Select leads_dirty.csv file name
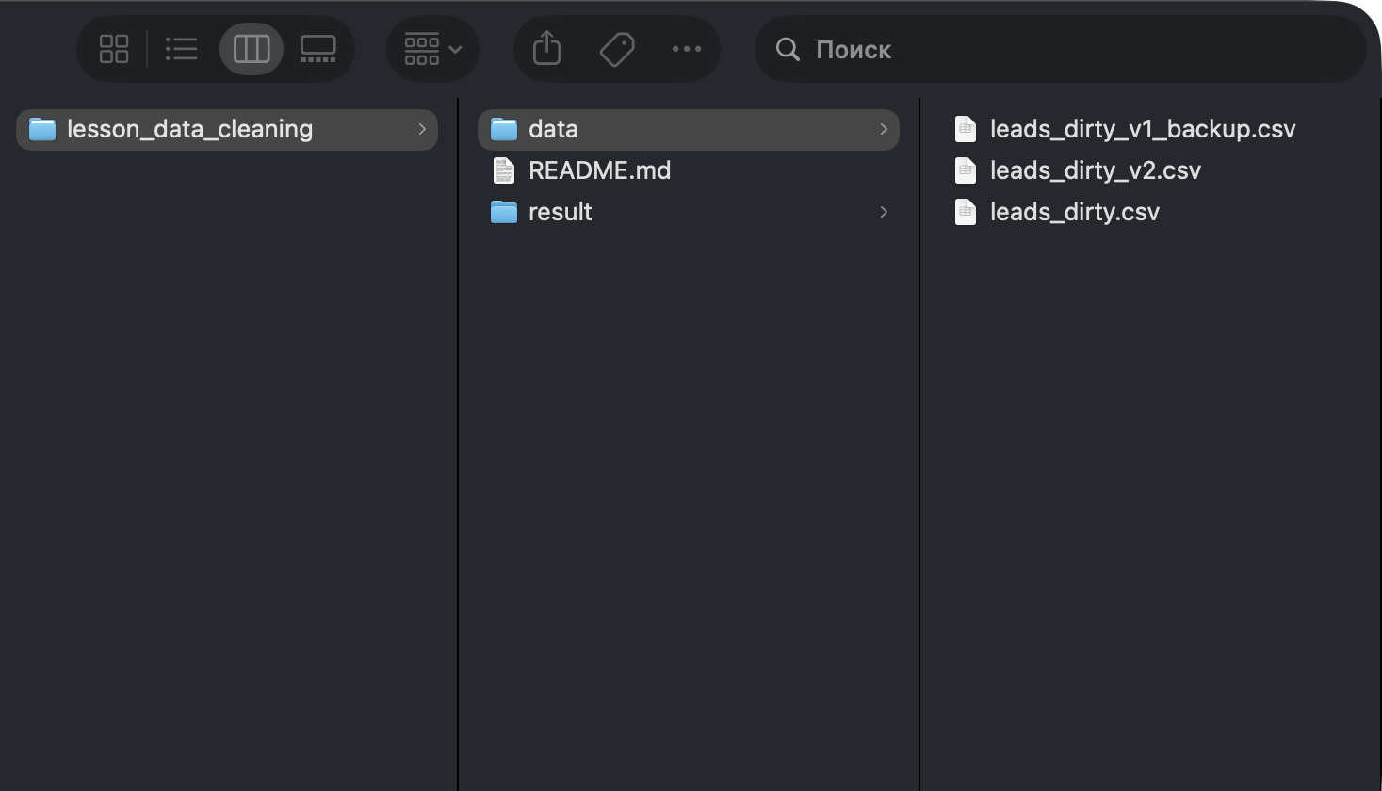1382x791 pixels. 1075,212
